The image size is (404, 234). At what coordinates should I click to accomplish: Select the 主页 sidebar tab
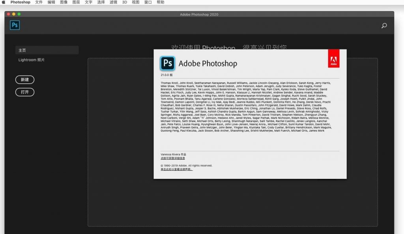click(x=47, y=50)
